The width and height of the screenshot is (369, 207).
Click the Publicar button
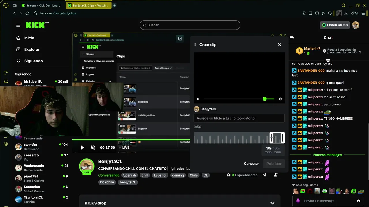tap(274, 164)
